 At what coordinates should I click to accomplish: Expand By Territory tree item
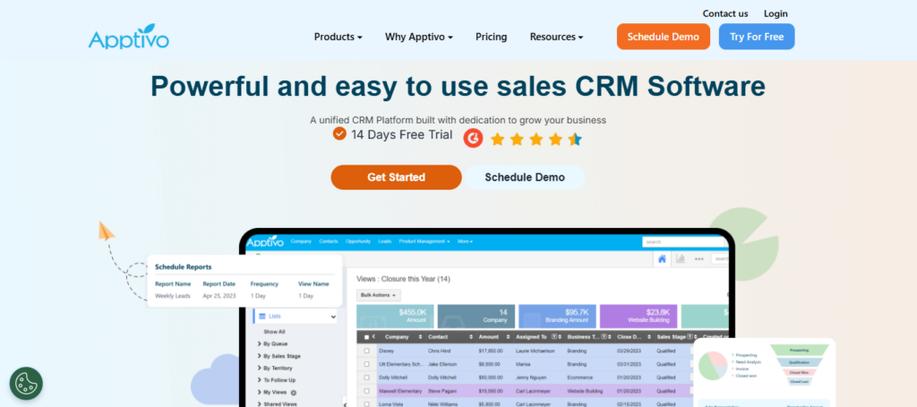(x=259, y=368)
